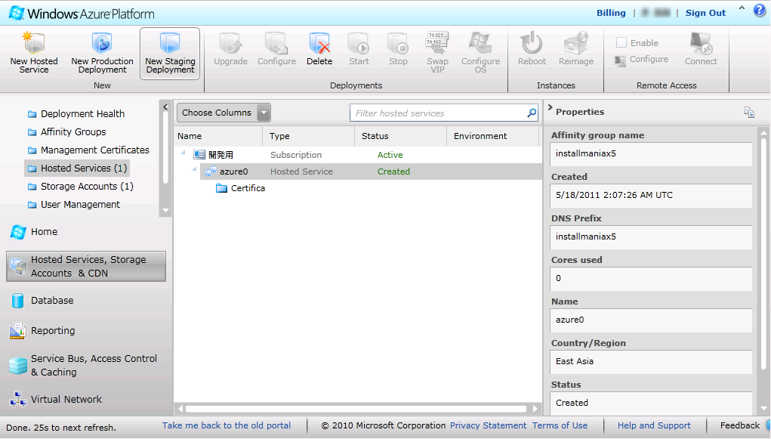This screenshot has height=439, width=771.
Task: Open the Privacy Statement link
Action: tap(489, 425)
